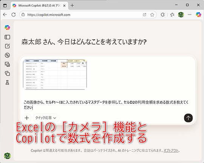204x163 pixels.
Task: Click the open-in-app icon in the address bar
Action: pos(145,15)
